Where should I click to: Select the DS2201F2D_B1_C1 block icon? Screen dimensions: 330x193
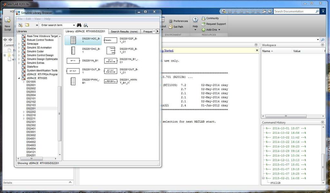[111, 51]
